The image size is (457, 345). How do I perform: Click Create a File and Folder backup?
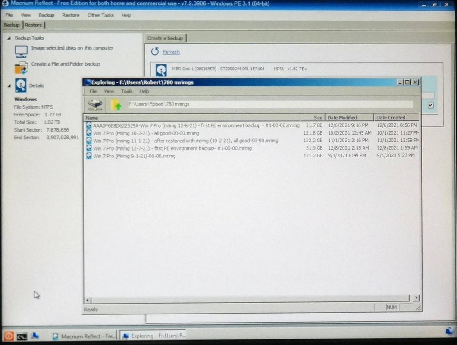[x=66, y=64]
